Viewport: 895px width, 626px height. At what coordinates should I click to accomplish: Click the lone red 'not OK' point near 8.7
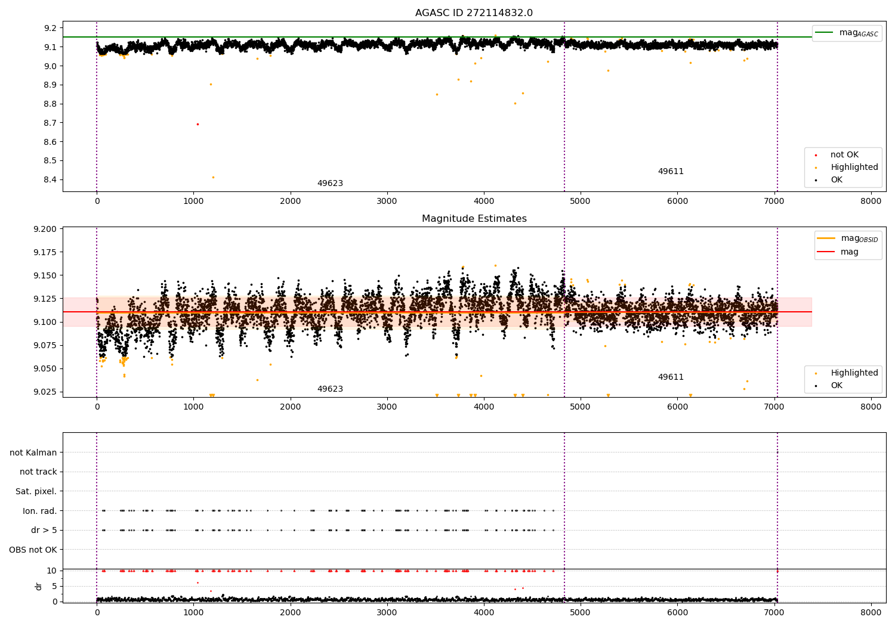(197, 124)
